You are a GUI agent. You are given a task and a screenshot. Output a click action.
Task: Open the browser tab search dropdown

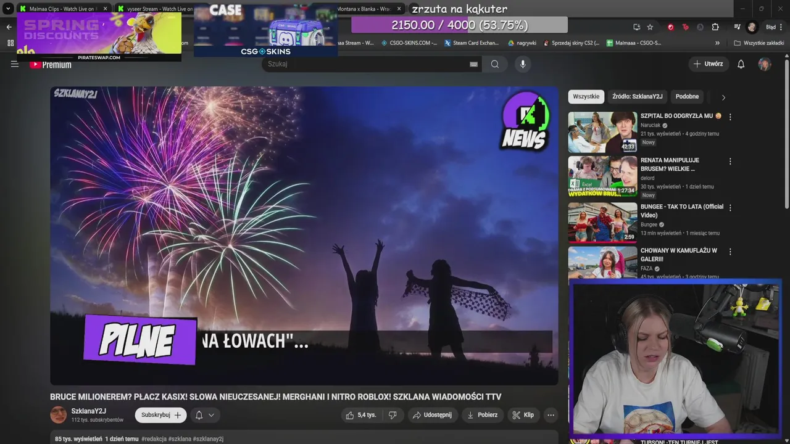coord(8,9)
